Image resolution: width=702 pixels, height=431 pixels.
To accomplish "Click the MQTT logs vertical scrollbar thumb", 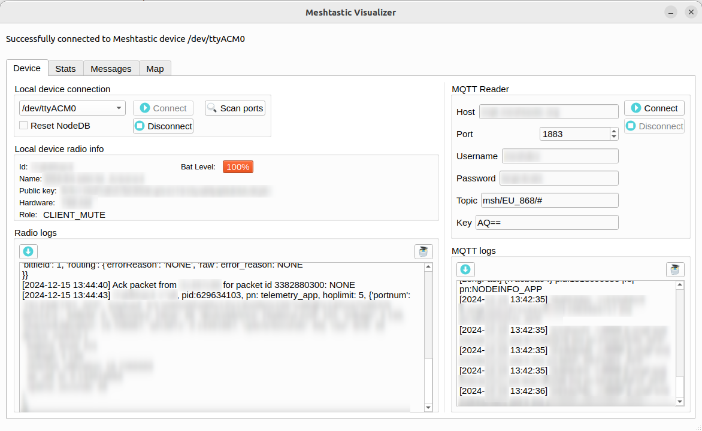I will (680, 387).
